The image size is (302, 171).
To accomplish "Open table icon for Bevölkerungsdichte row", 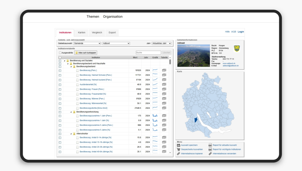I will click(x=164, y=108).
